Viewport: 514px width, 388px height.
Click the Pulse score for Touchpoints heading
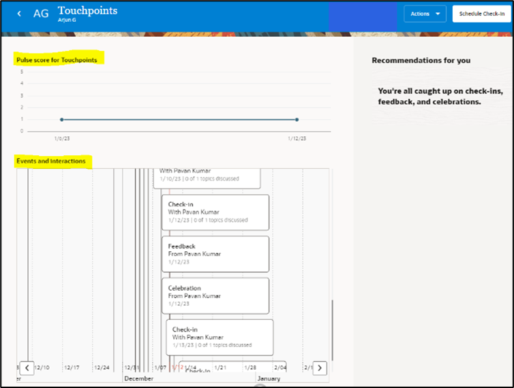[x=57, y=60]
